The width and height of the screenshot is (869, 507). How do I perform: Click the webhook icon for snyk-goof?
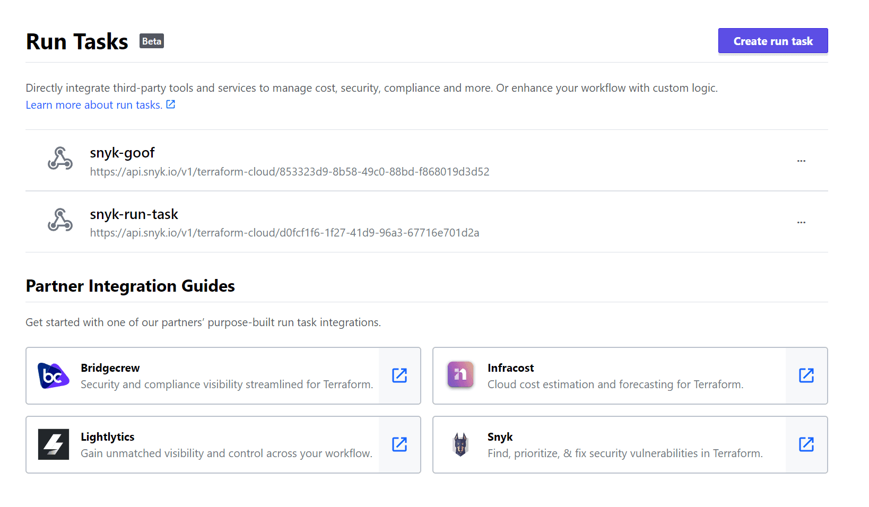60,159
